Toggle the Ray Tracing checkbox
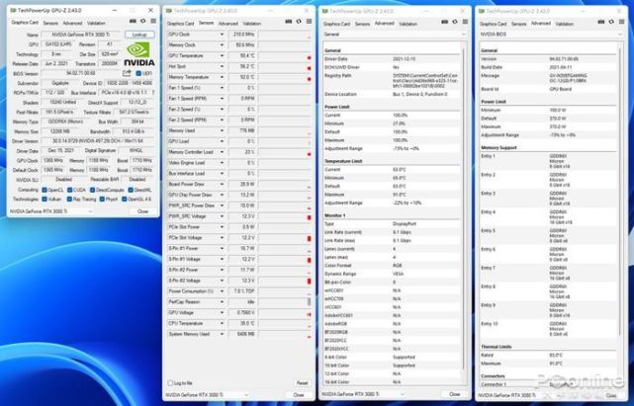This screenshot has height=406, width=634. coord(70,200)
